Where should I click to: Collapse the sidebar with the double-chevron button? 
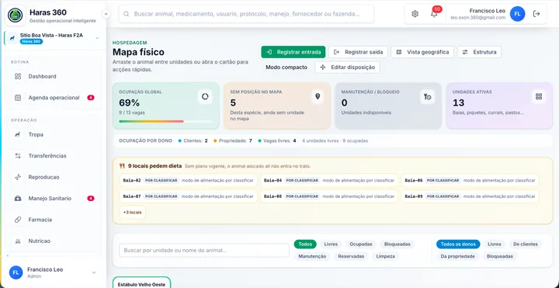pos(106,14)
